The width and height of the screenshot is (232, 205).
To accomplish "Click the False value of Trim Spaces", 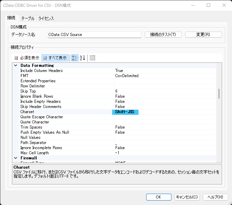I will [120, 127].
